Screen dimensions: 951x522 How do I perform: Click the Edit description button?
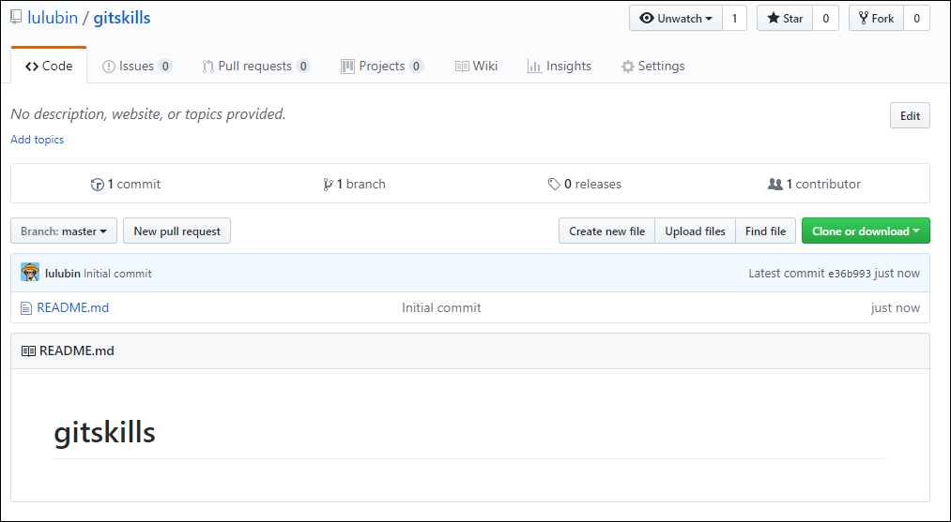coord(910,115)
